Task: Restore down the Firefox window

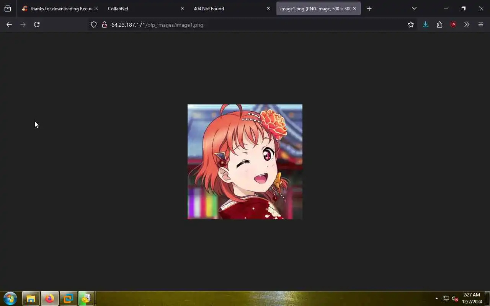Action: [464, 8]
